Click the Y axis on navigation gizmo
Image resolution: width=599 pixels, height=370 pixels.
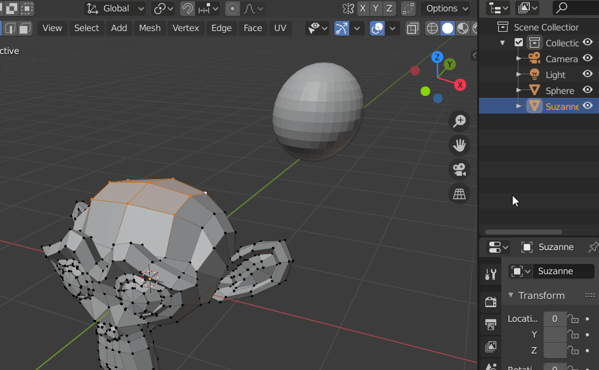[x=450, y=64]
